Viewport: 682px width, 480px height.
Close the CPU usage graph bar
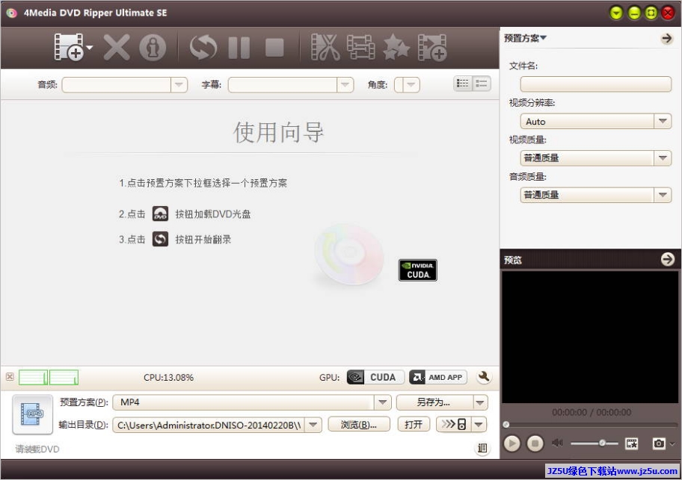coord(10,377)
